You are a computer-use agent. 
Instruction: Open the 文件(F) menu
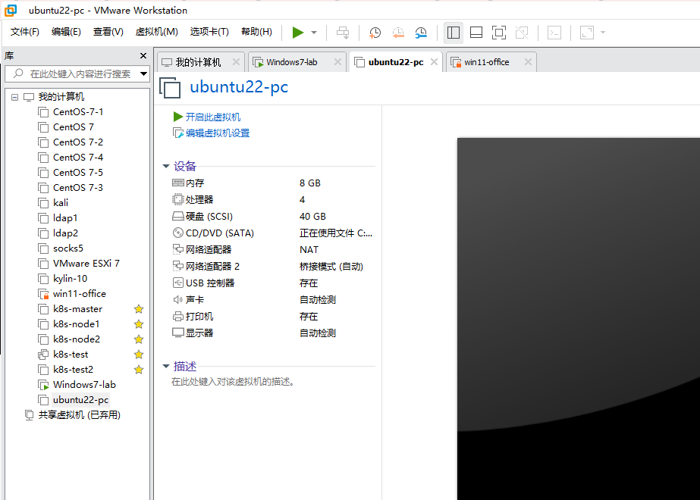point(25,32)
